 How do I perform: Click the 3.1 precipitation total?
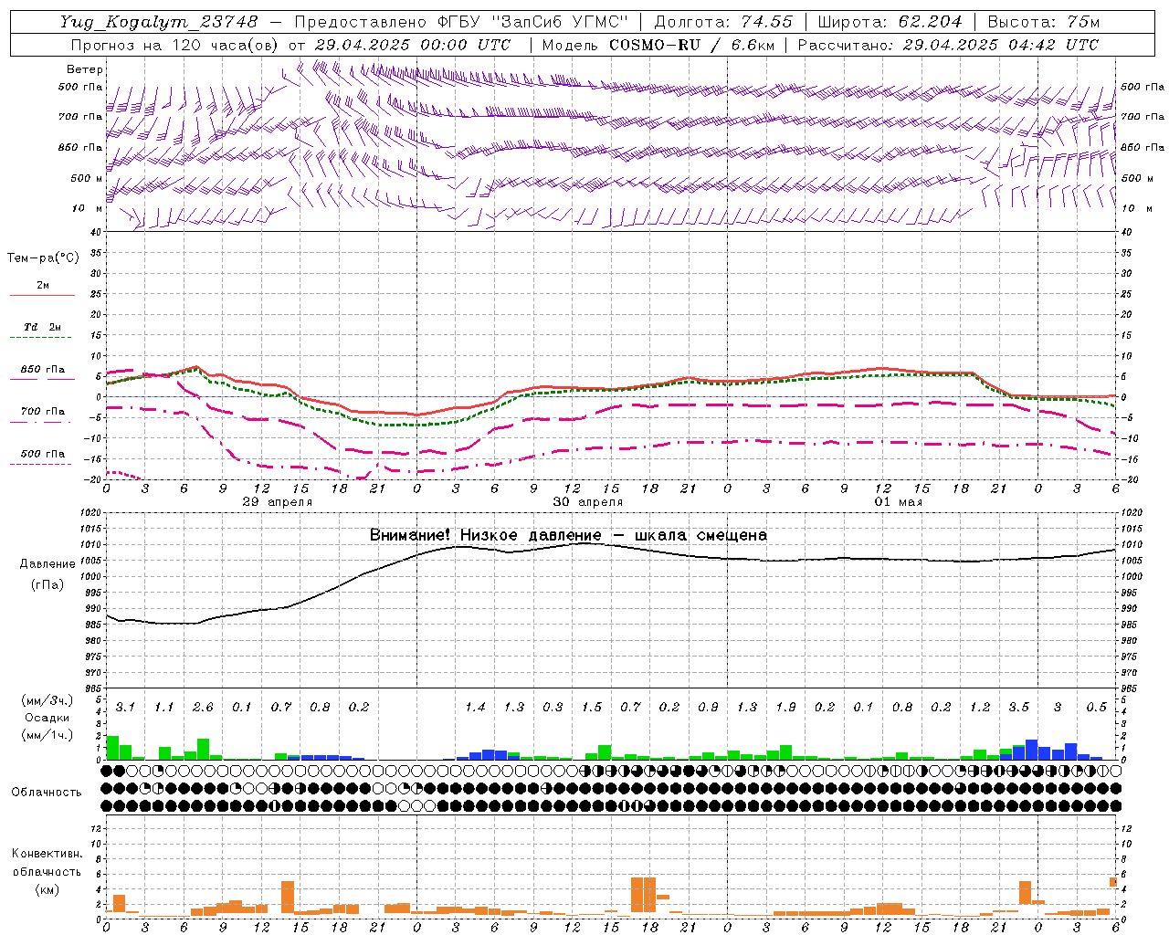click(x=125, y=707)
